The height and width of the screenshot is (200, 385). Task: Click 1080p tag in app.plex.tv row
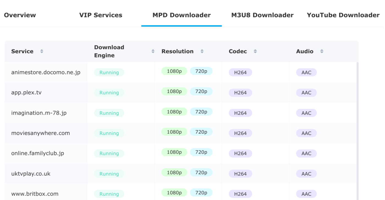(174, 91)
